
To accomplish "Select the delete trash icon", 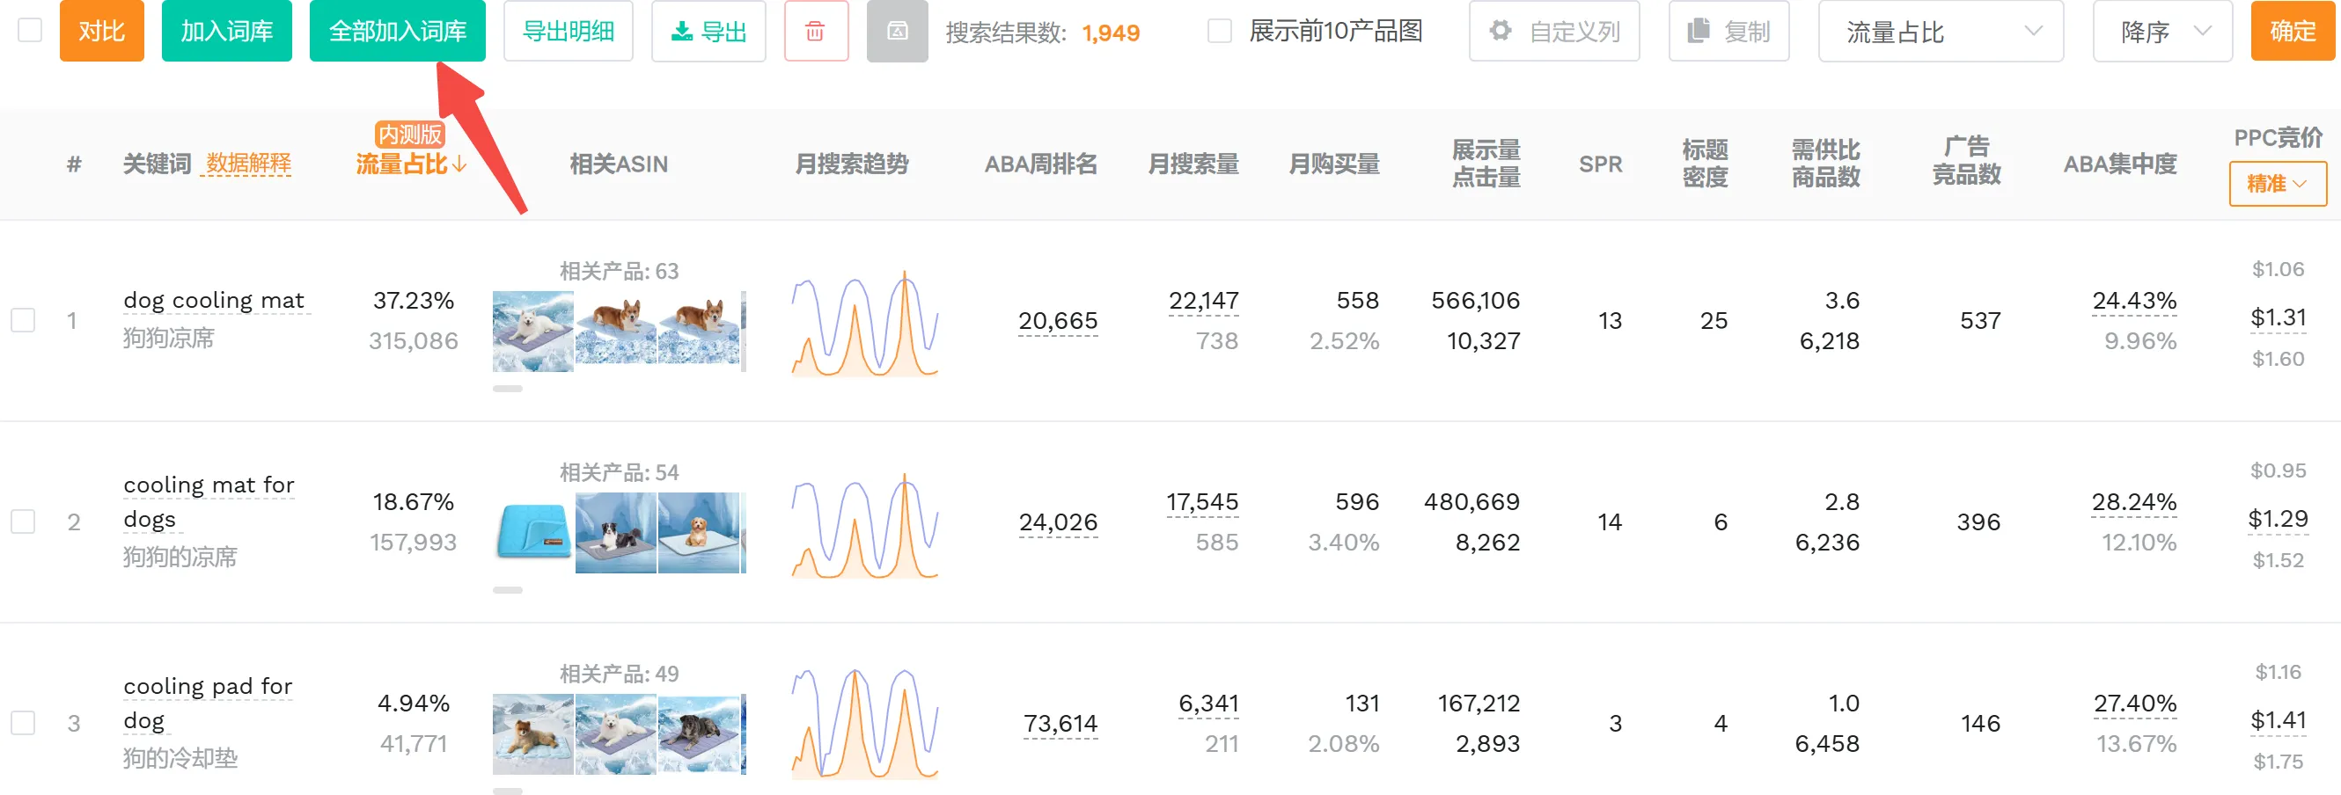I will (815, 31).
